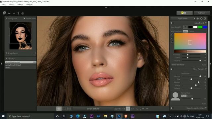Remove snapshot with minus icon
The width and height of the screenshot is (212, 119).
click(32, 53)
